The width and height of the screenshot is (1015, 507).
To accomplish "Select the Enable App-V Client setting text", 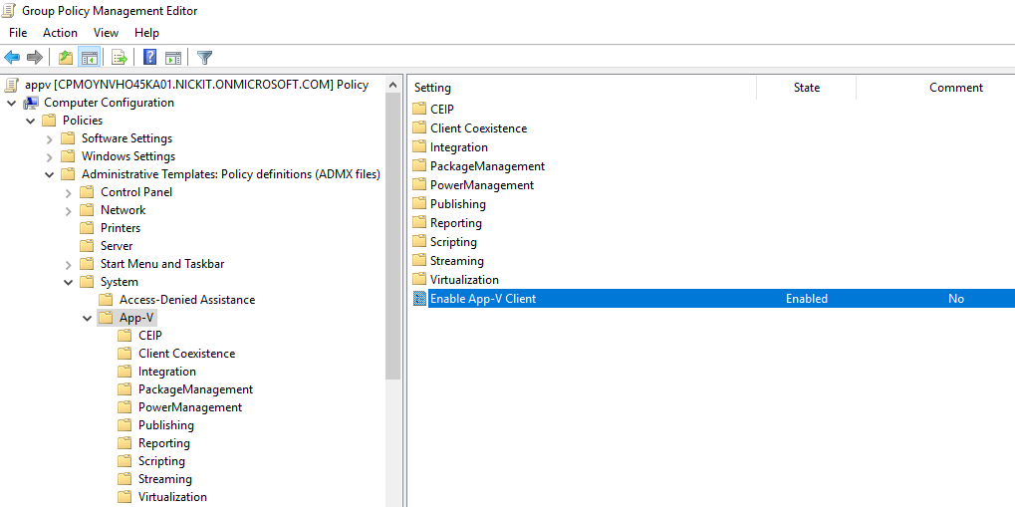I will point(483,299).
